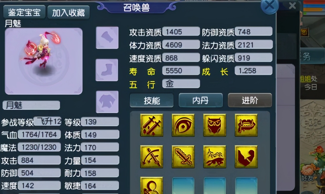Screen dimensions: 325x194
Task: Open the boot equipment slot
Action: tap(107, 70)
